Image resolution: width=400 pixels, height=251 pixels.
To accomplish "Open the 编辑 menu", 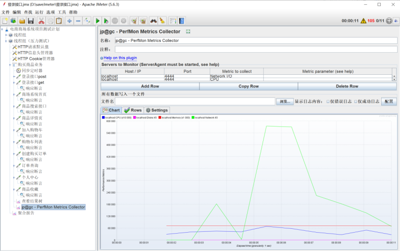I will (x=16, y=12).
